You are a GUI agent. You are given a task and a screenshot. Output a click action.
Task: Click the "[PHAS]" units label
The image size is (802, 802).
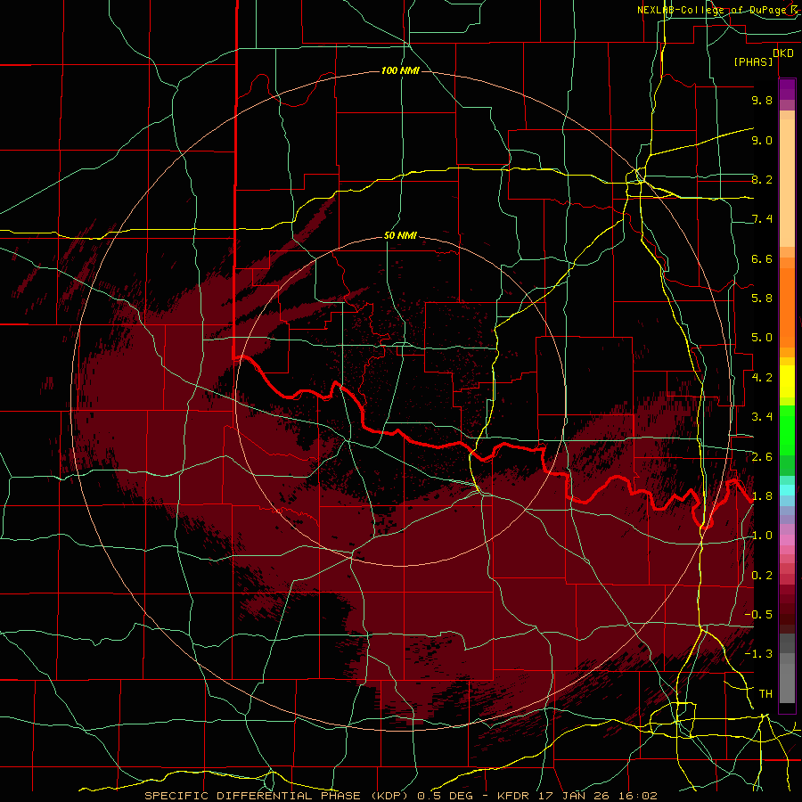pos(753,62)
